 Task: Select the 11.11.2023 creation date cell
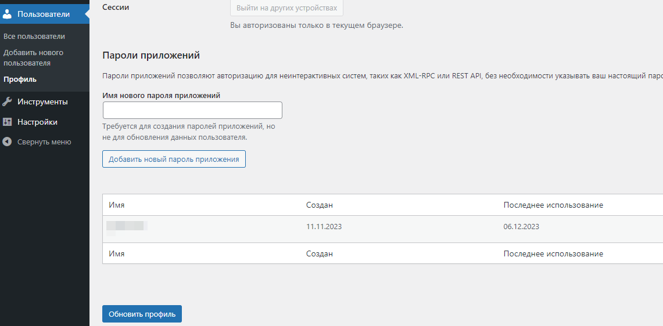coord(324,227)
